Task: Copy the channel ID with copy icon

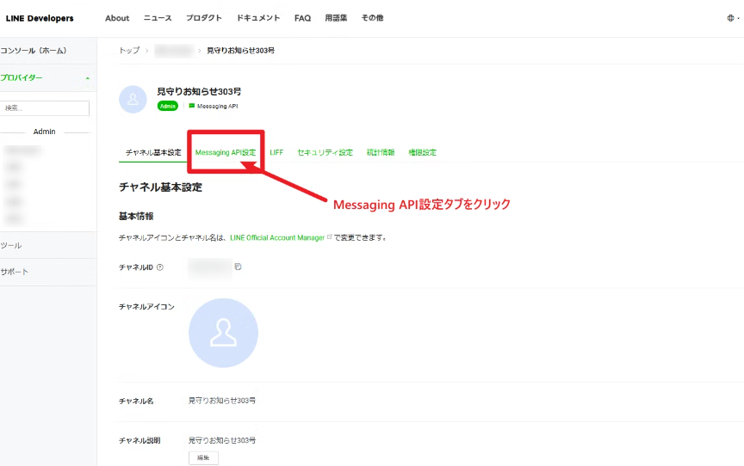Action: (239, 267)
